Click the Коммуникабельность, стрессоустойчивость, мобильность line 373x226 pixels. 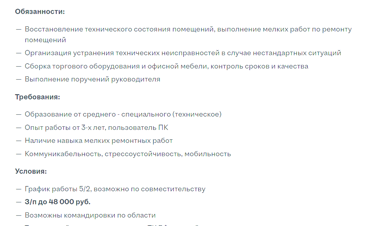(x=128, y=154)
